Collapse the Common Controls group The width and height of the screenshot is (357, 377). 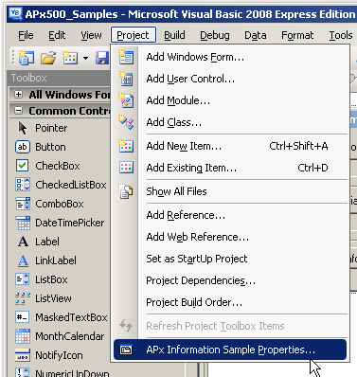(18, 111)
